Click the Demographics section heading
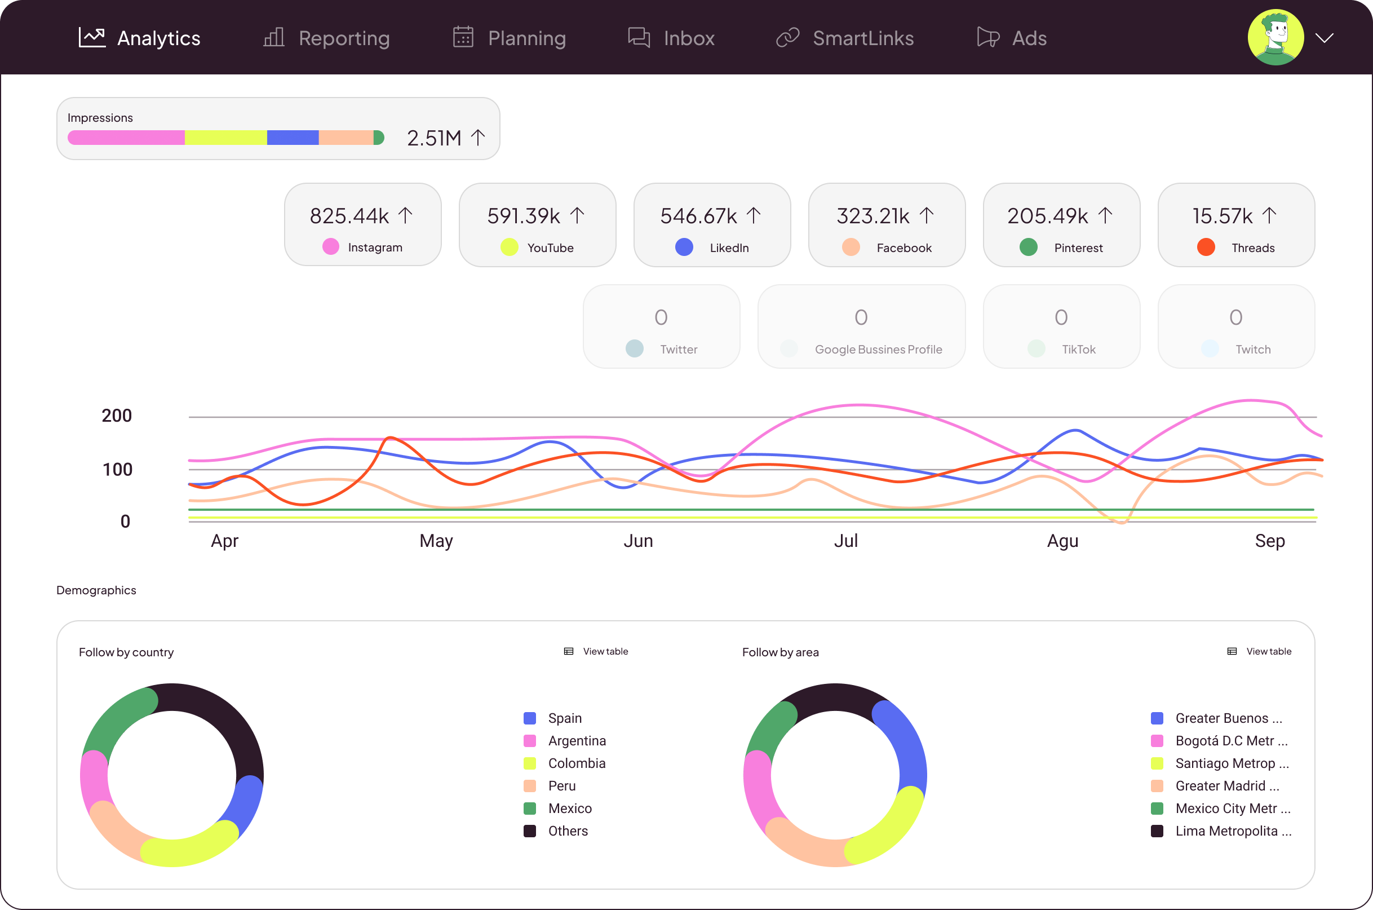Screen dimensions: 1373x910 tap(96, 590)
